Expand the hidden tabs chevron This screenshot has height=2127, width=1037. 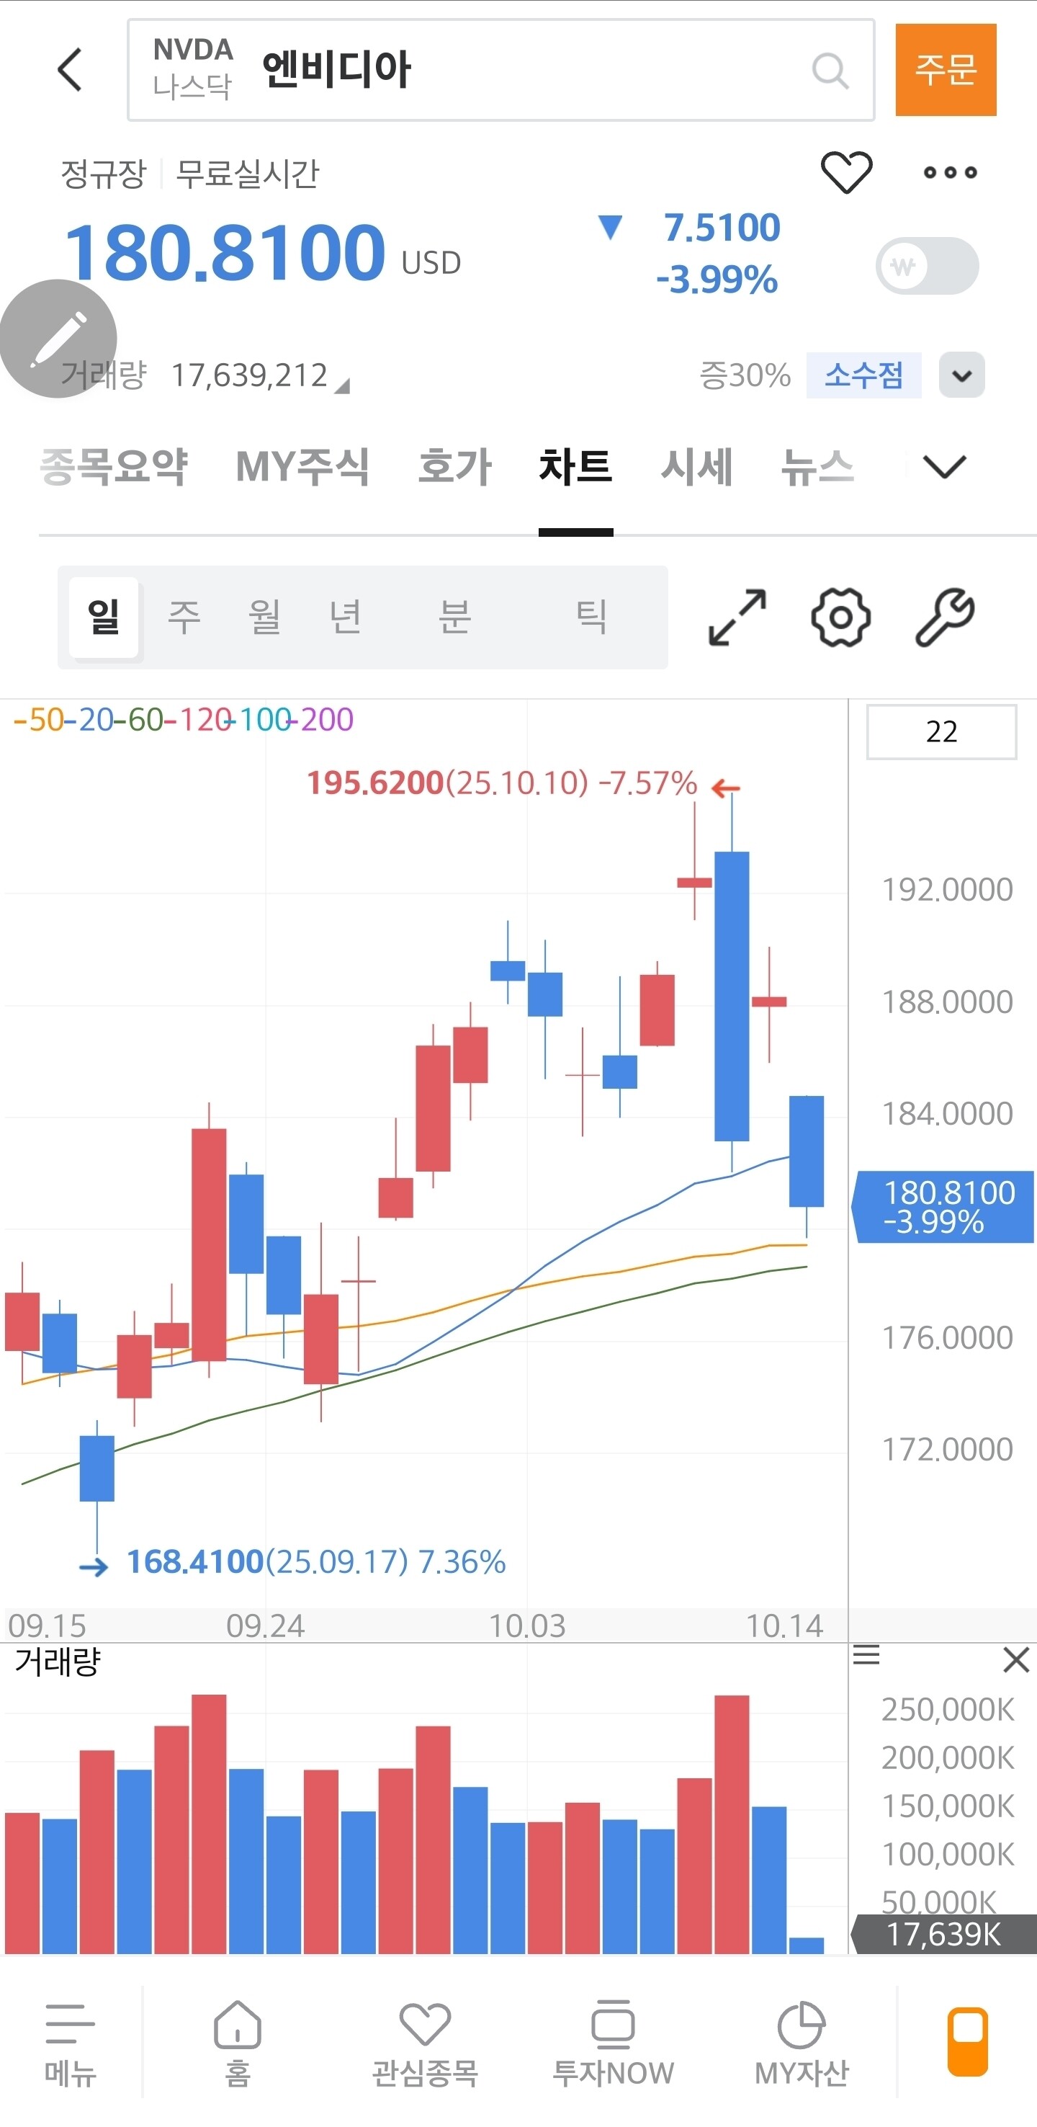click(944, 468)
